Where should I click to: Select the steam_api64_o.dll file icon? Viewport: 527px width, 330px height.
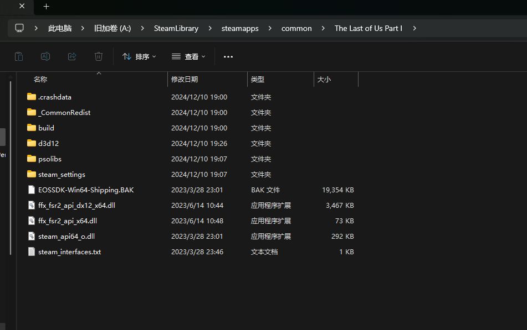[32, 236]
